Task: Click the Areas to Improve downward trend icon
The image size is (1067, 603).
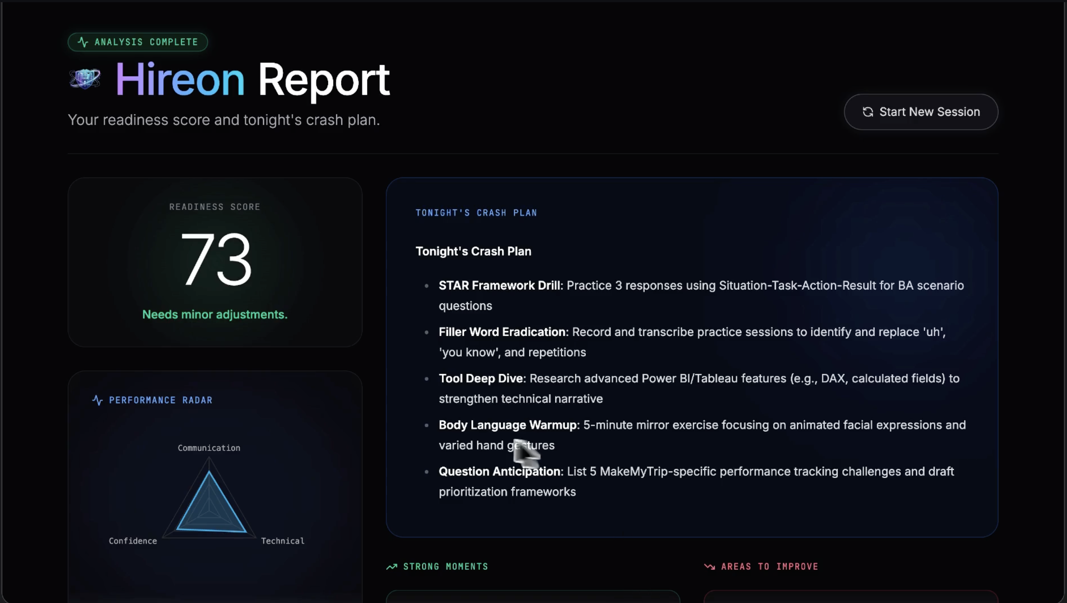Action: click(x=709, y=567)
